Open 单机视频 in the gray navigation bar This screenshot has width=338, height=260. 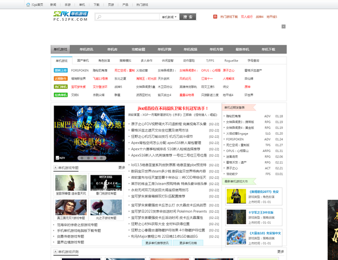coord(190,49)
